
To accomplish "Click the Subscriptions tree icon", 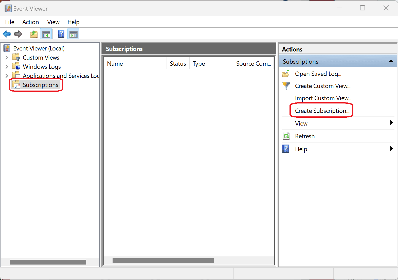I will pyautogui.click(x=16, y=85).
